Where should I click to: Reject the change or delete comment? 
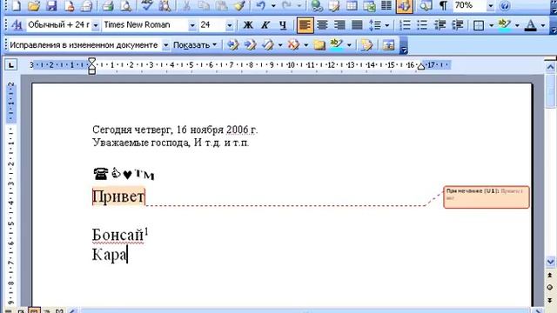coord(293,44)
